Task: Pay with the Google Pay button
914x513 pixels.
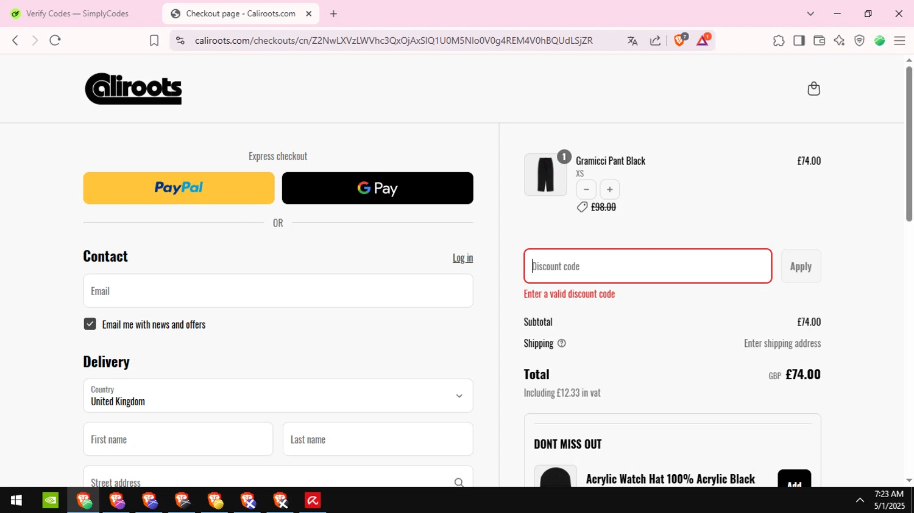Action: 378,188
